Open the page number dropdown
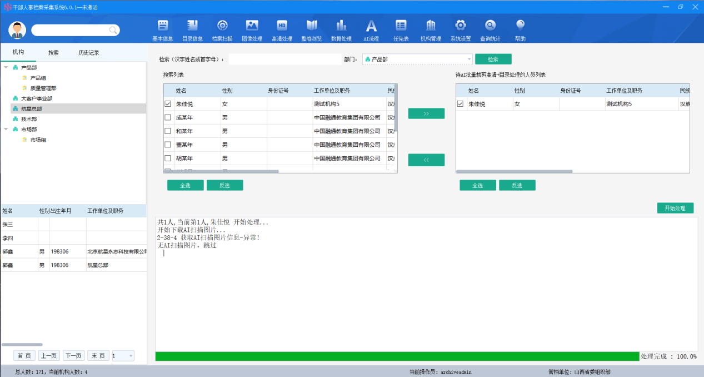 point(131,356)
